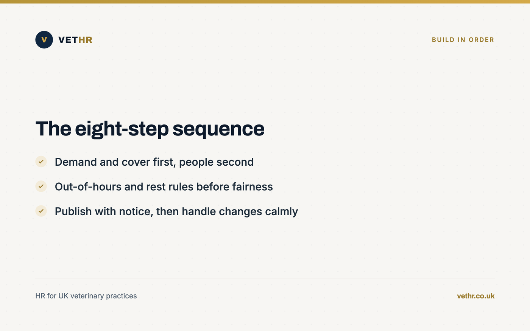530x331 pixels.
Task: Select the heading The eight-step sequence
Action: click(x=150, y=129)
